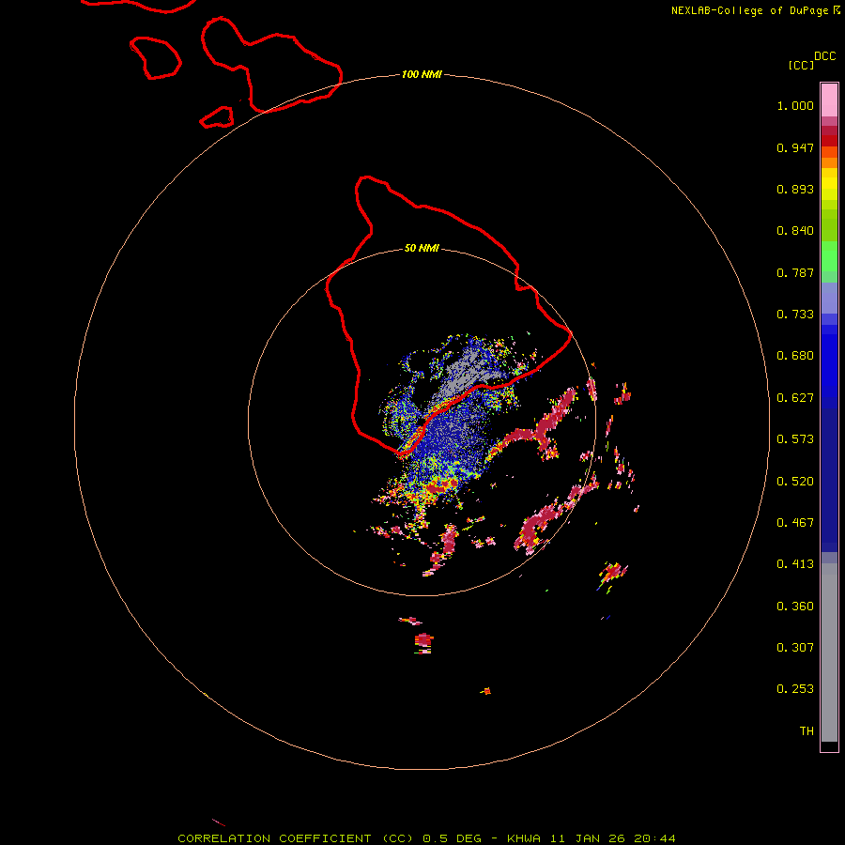Screen dimensions: 845x845
Task: Click the 0.947 scale value
Action: 795,147
